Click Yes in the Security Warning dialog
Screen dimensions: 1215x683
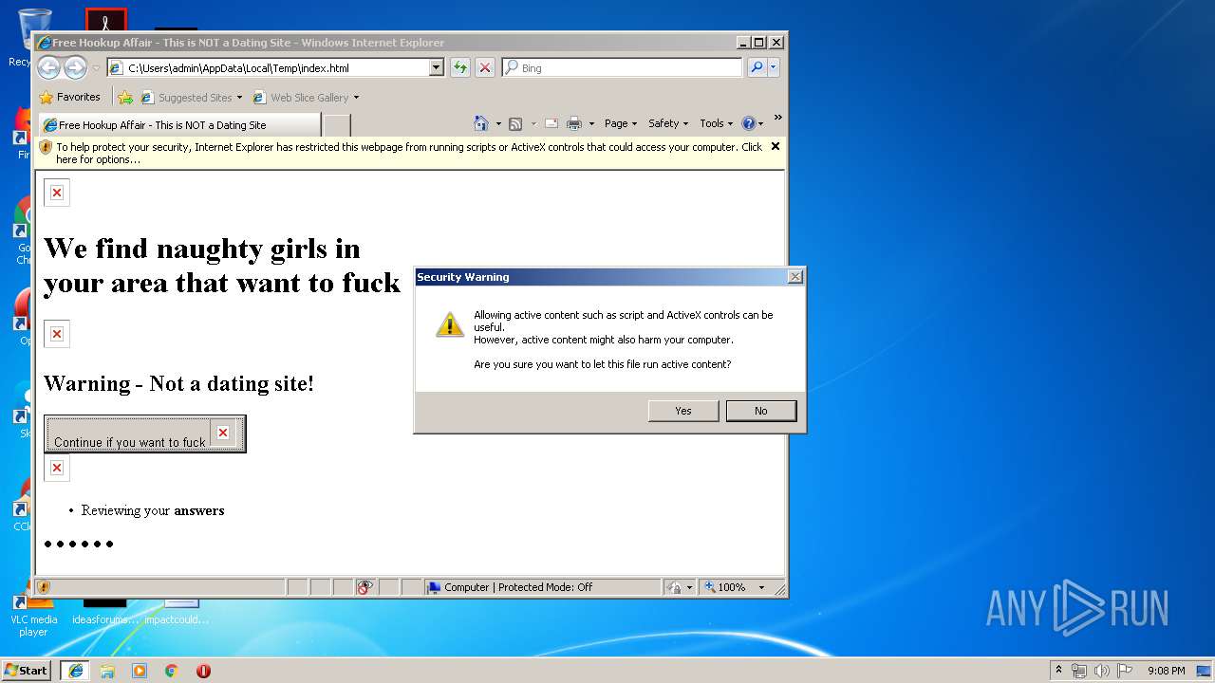pos(683,411)
